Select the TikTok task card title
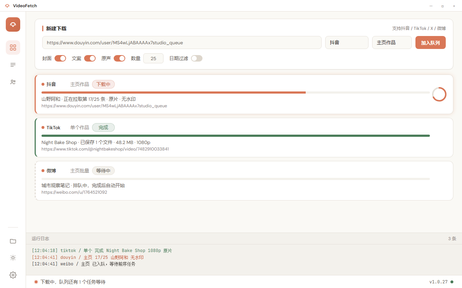Viewport: 462px width, 288px height. pos(53,127)
